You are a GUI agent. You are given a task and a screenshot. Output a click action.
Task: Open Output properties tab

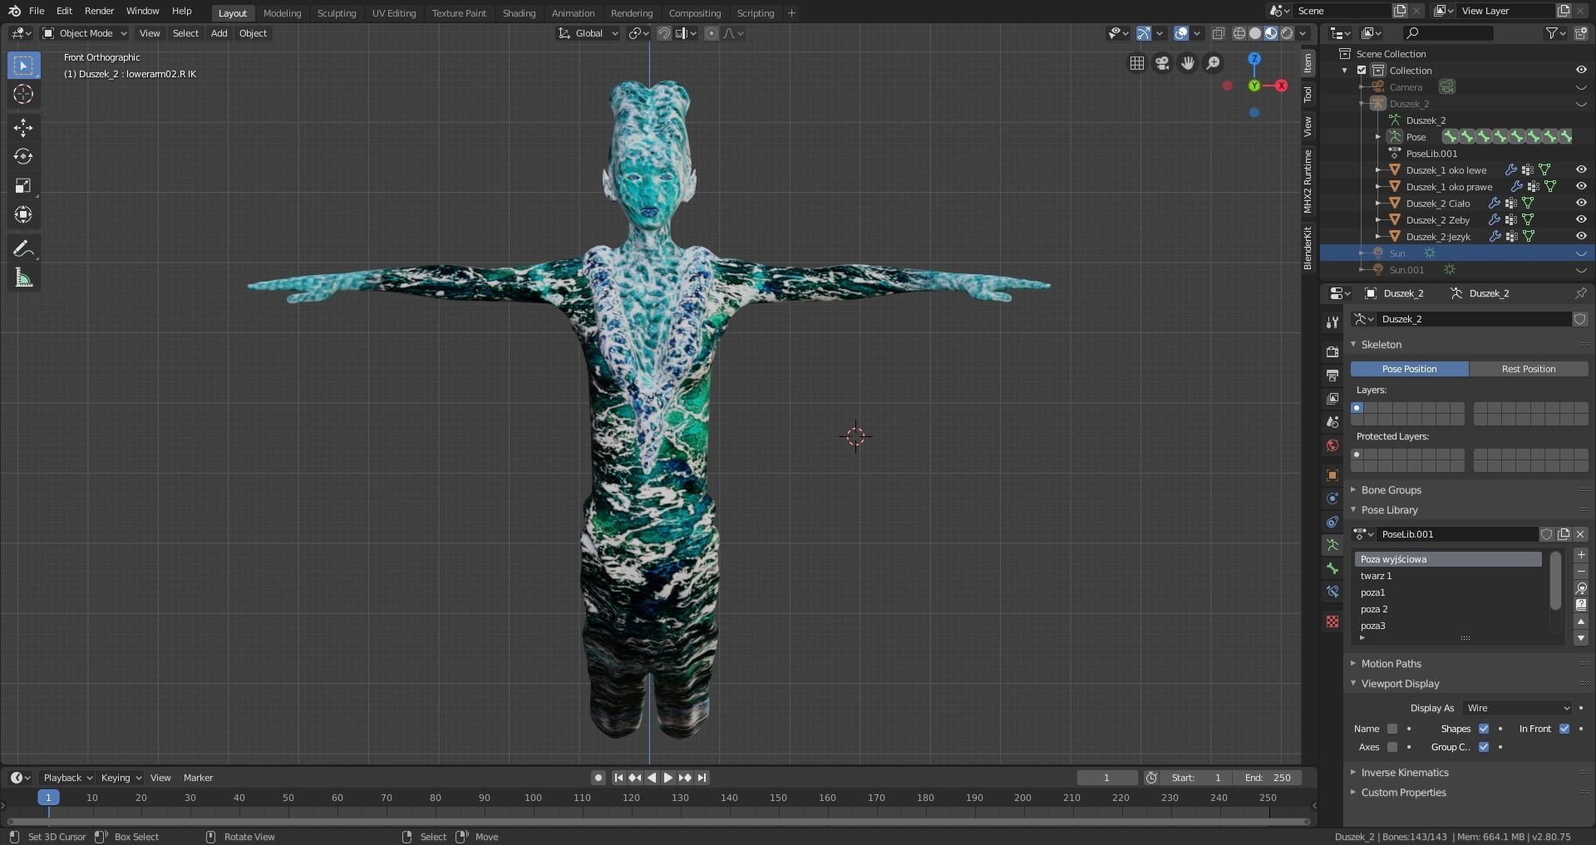click(1332, 376)
